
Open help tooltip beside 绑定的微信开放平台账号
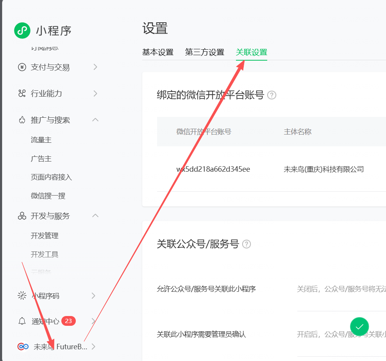272,95
